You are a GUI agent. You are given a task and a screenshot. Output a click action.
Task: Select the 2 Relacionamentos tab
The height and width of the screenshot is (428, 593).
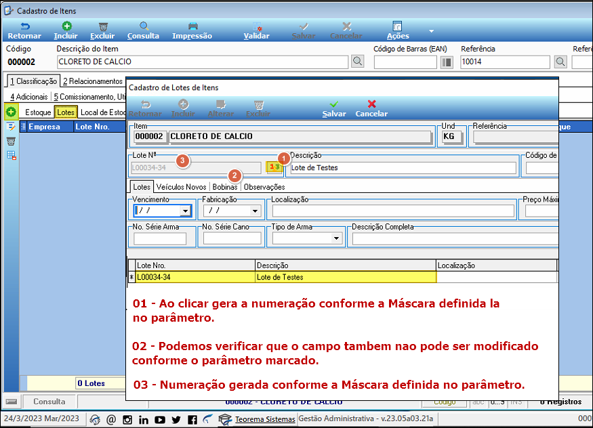pyautogui.click(x=93, y=81)
